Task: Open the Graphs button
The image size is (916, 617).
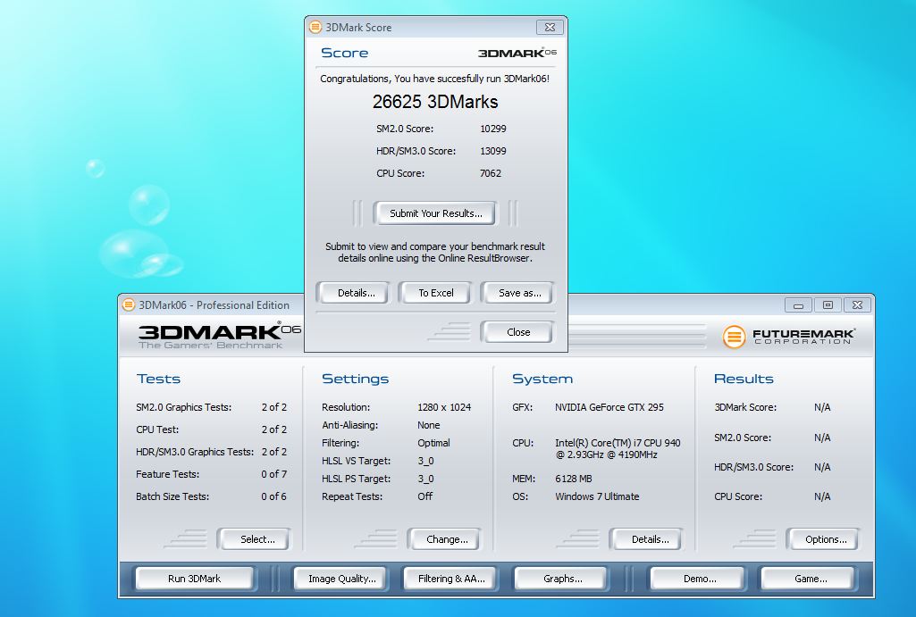Action: 563,579
